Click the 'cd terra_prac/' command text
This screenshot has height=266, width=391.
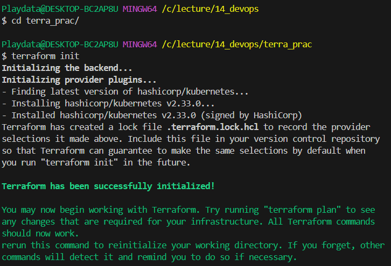click(45, 20)
